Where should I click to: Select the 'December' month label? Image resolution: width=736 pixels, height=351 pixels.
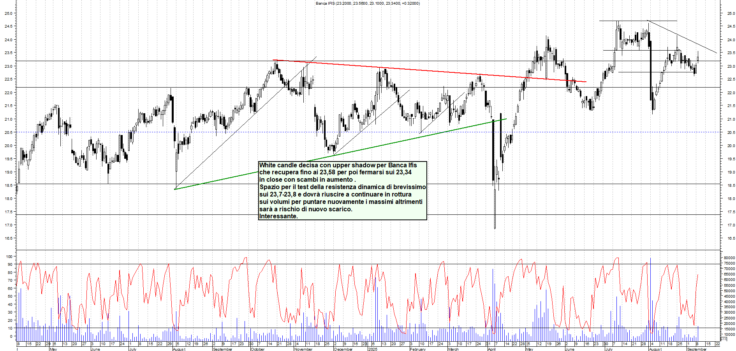pos(343,349)
